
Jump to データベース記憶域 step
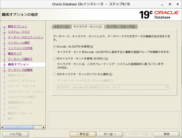click(x=20, y=70)
